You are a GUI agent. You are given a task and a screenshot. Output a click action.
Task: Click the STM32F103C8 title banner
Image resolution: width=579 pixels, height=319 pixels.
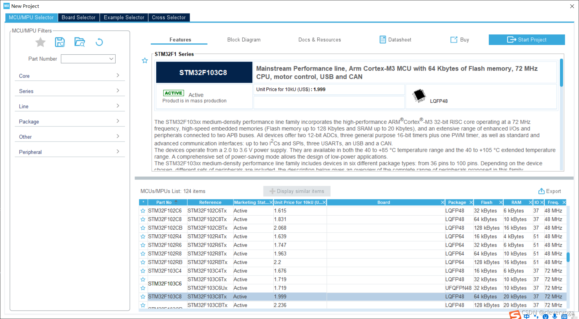click(x=204, y=72)
